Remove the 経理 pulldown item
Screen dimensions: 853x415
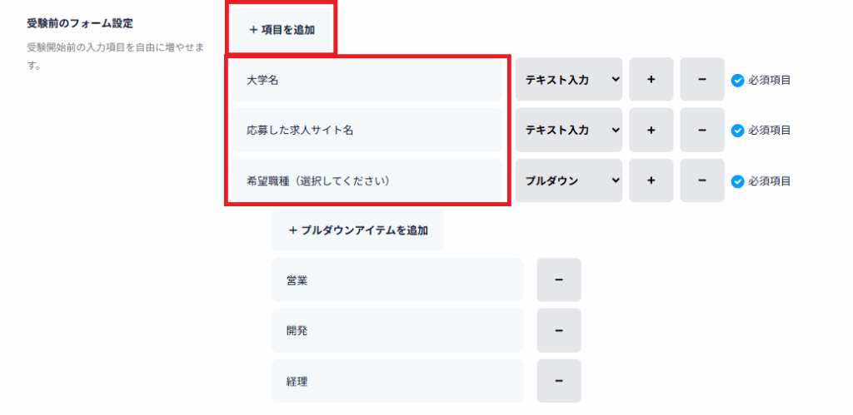click(558, 381)
